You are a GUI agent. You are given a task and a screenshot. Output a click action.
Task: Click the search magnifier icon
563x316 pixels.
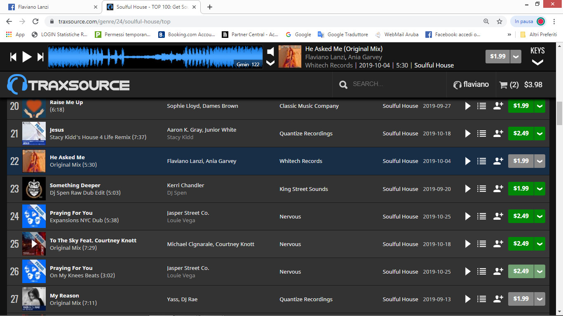coord(343,85)
